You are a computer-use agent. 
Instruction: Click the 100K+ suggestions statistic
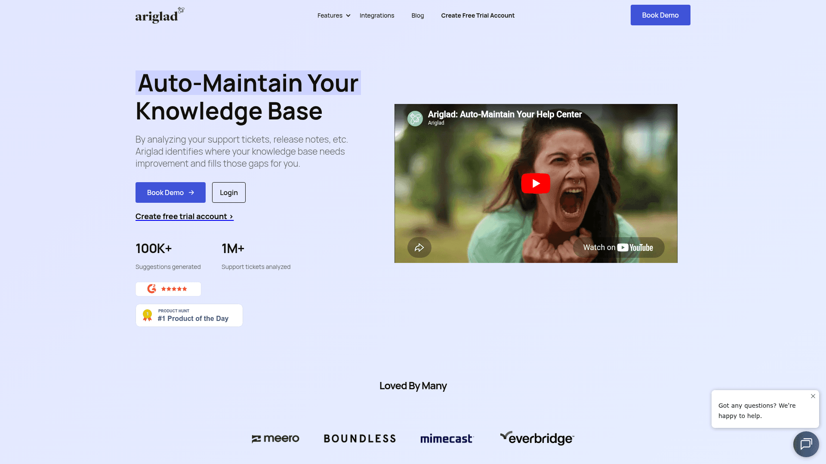click(154, 248)
